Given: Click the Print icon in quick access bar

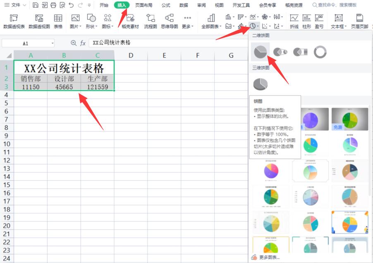Looking at the screenshot, I should [53, 5].
